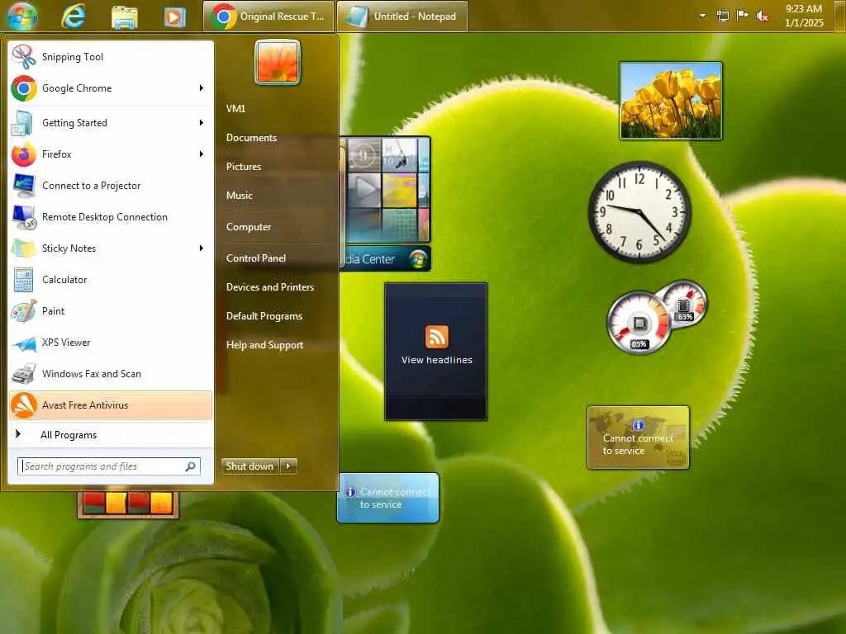846x634 pixels.
Task: Open Windows Fax and Scan
Action: pyautogui.click(x=111, y=374)
